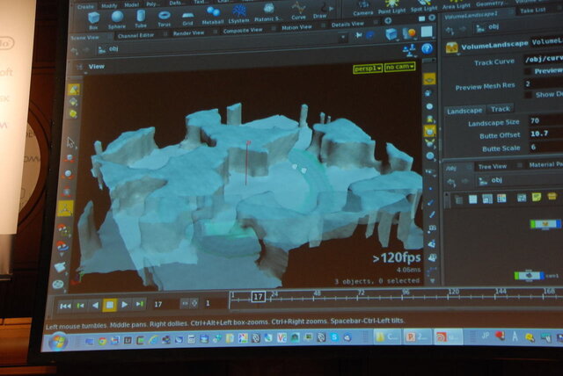Toggle the Show De... checkbox
This screenshot has height=376, width=563.
coord(528,95)
